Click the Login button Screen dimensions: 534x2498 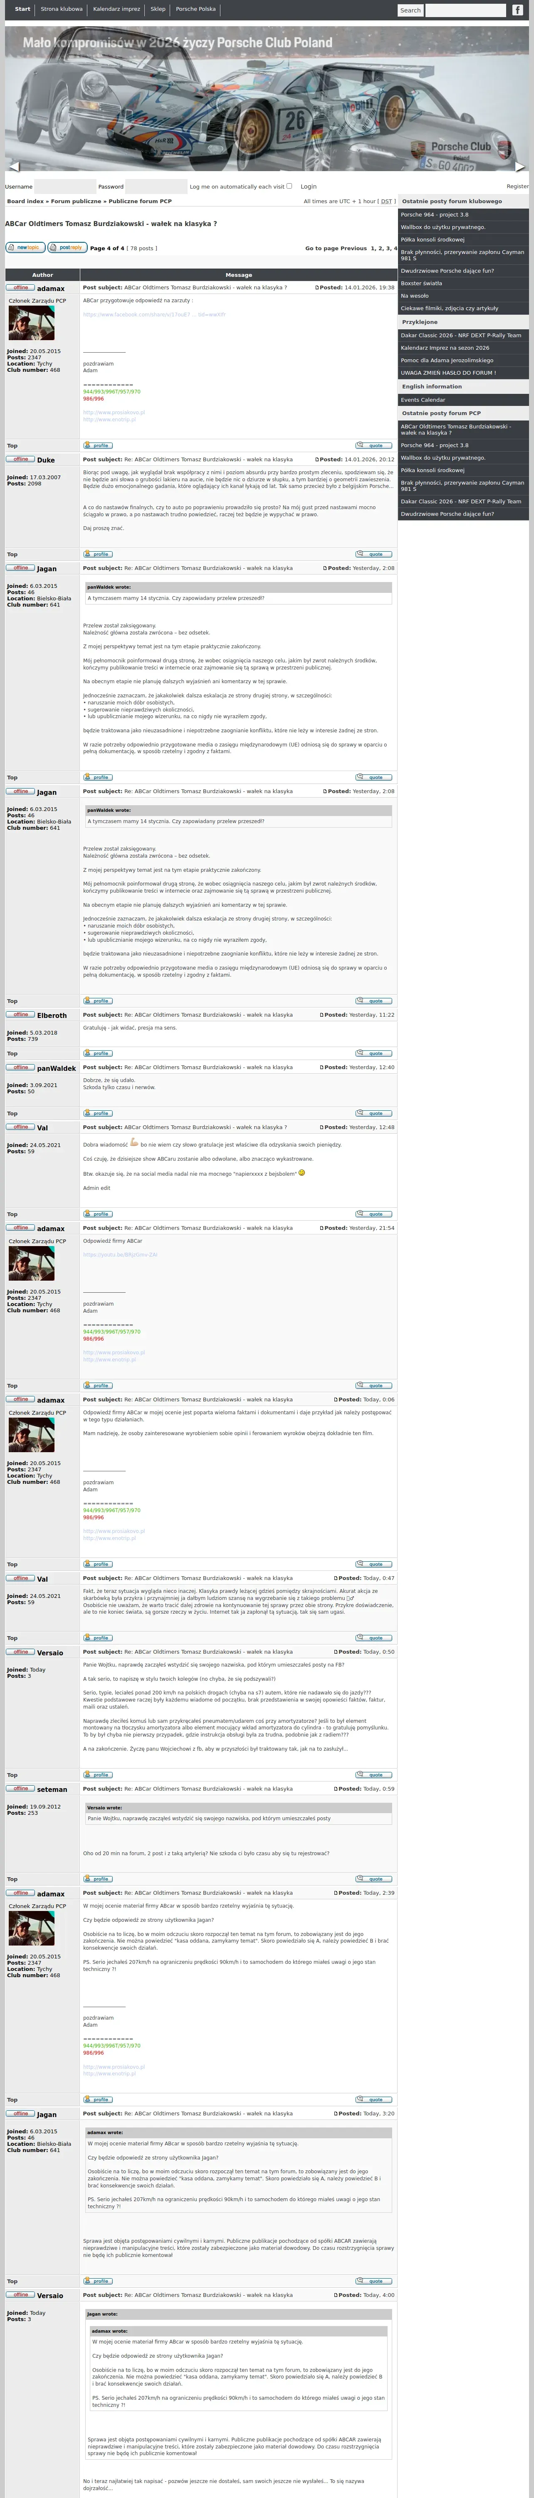pyautogui.click(x=308, y=186)
